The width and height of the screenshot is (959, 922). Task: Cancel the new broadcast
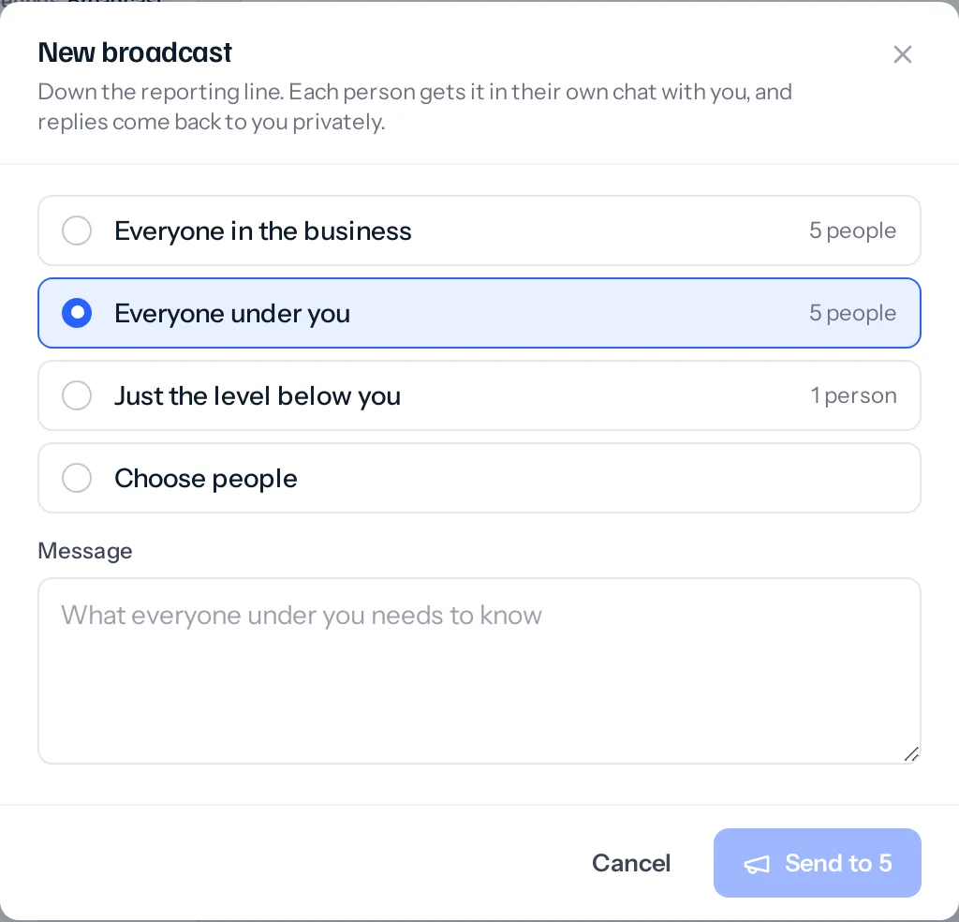631,863
